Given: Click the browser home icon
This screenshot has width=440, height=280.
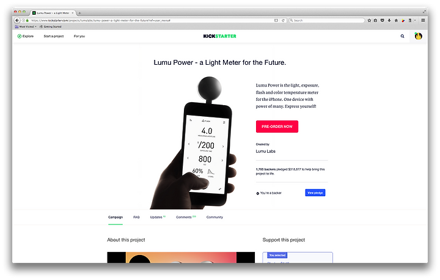Looking at the screenshot, I should [x=396, y=21].
